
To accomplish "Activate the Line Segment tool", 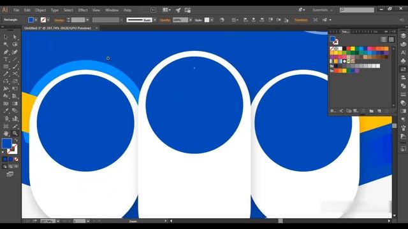I will pos(15,59).
